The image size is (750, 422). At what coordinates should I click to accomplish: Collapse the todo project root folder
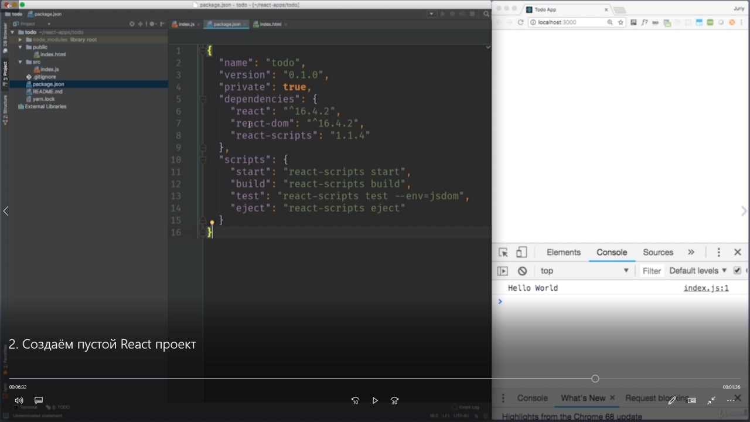13,32
